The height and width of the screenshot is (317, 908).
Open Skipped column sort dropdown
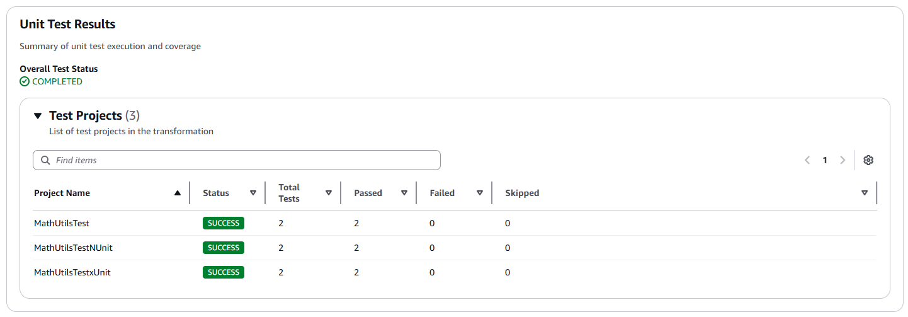pyautogui.click(x=865, y=193)
